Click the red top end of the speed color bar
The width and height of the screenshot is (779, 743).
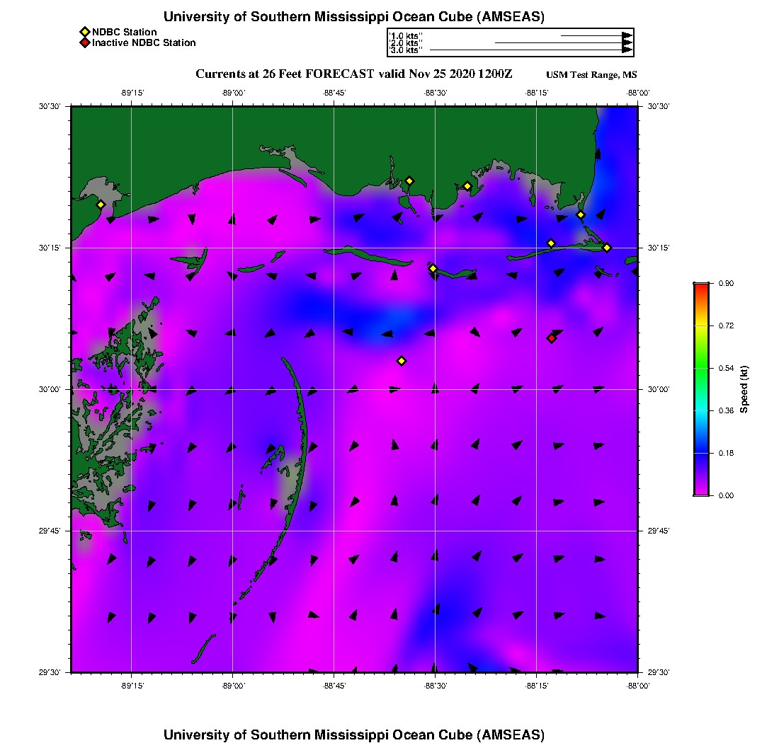pyautogui.click(x=701, y=288)
